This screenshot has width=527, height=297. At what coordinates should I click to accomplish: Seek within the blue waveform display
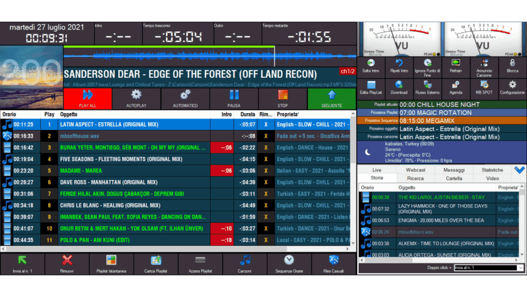206,56
